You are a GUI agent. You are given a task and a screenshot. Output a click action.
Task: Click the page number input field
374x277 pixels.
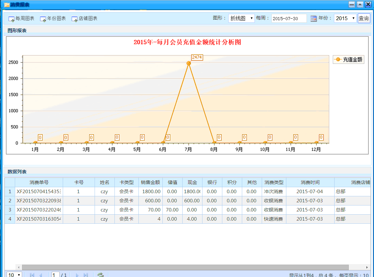(x=55, y=275)
